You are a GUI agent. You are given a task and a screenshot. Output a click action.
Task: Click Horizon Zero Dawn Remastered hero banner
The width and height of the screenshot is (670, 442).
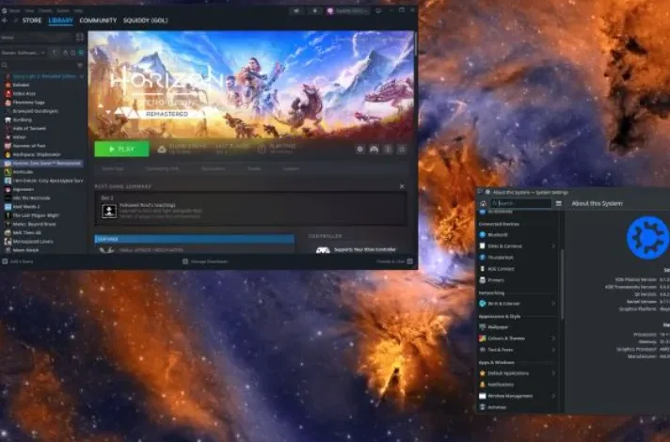tap(251, 85)
